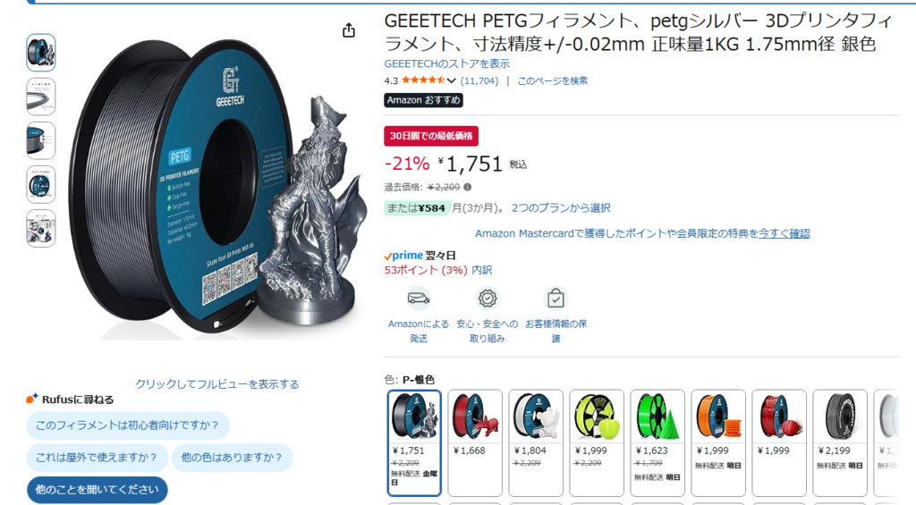Open the GEEETECH store link
The width and height of the screenshot is (916, 505).
click(446, 63)
